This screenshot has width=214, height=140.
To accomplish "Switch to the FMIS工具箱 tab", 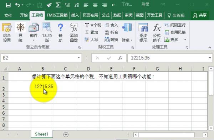I will coord(57,15).
